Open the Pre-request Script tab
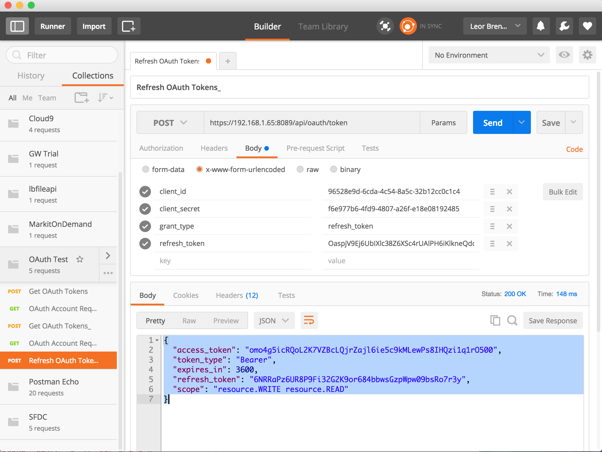 (x=315, y=148)
